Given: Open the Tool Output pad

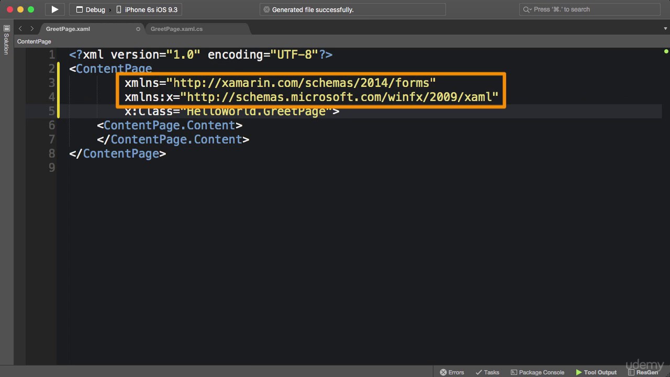Looking at the screenshot, I should click(x=596, y=372).
